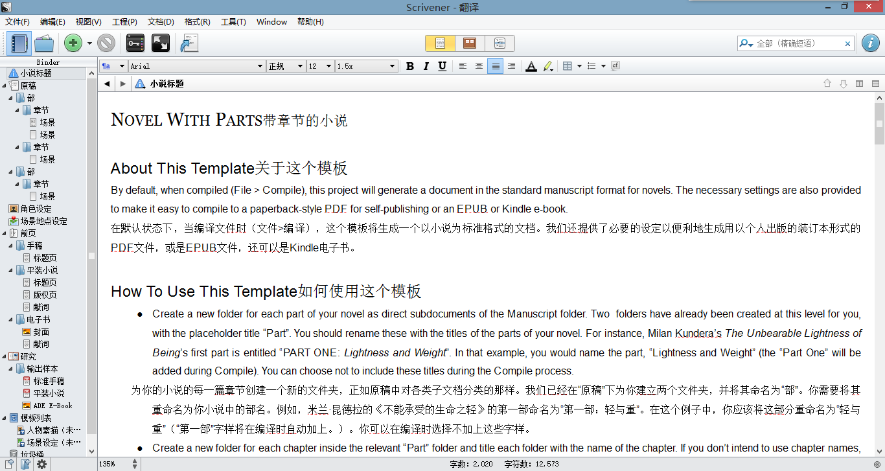Click the Compile document icon
885x471 pixels.
click(x=189, y=43)
